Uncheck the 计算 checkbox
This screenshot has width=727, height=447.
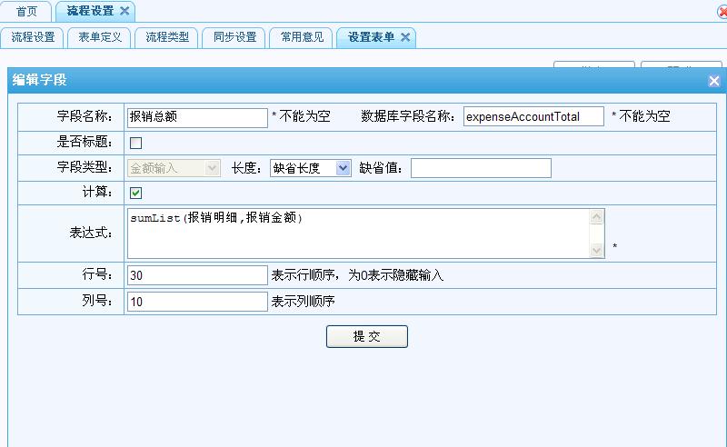pos(136,193)
